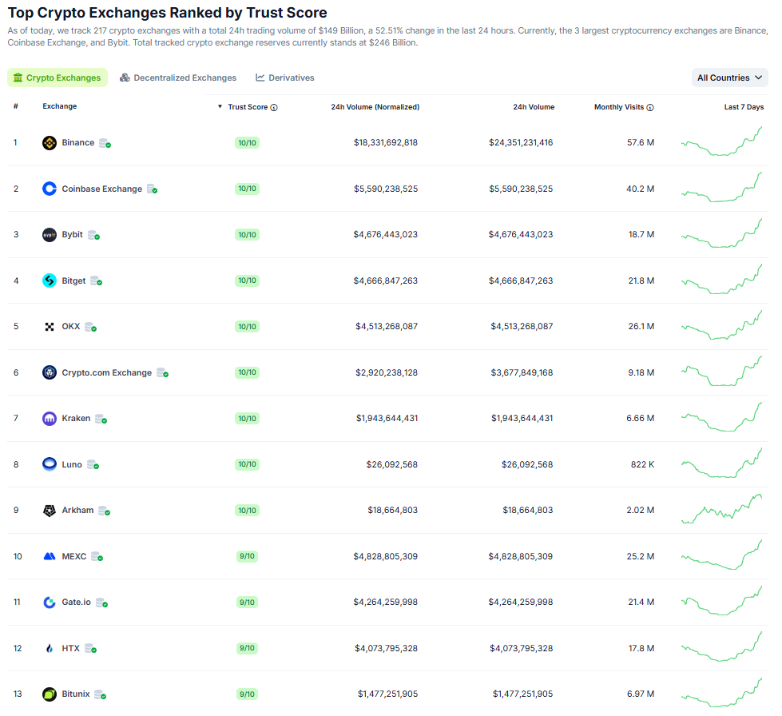
Task: Click Arkham's Last 7 Days sparkline chart
Action: (x=721, y=508)
